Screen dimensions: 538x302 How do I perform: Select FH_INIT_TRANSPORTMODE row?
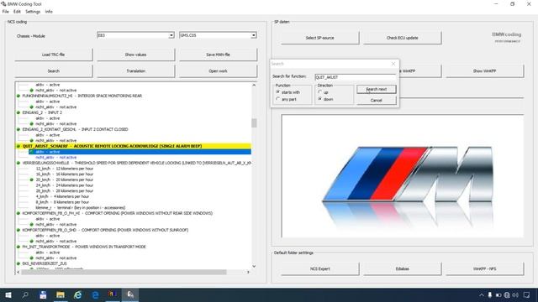[84, 247]
